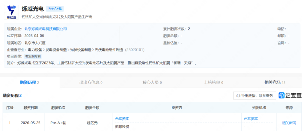Click 电力设备 in industry breadcrumb
Image resolution: width=302 pixels, height=131 pixels.
[35, 50]
